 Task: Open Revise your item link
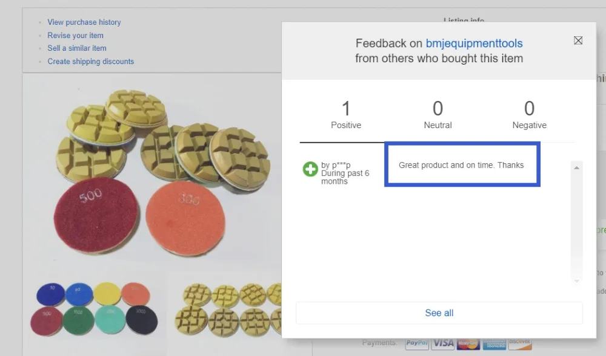(x=75, y=35)
